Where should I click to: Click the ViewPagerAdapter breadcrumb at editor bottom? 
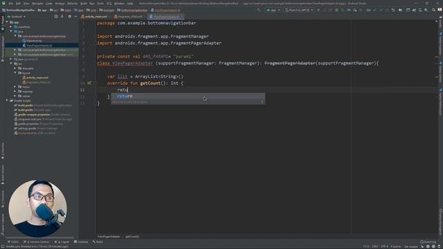(x=109, y=237)
